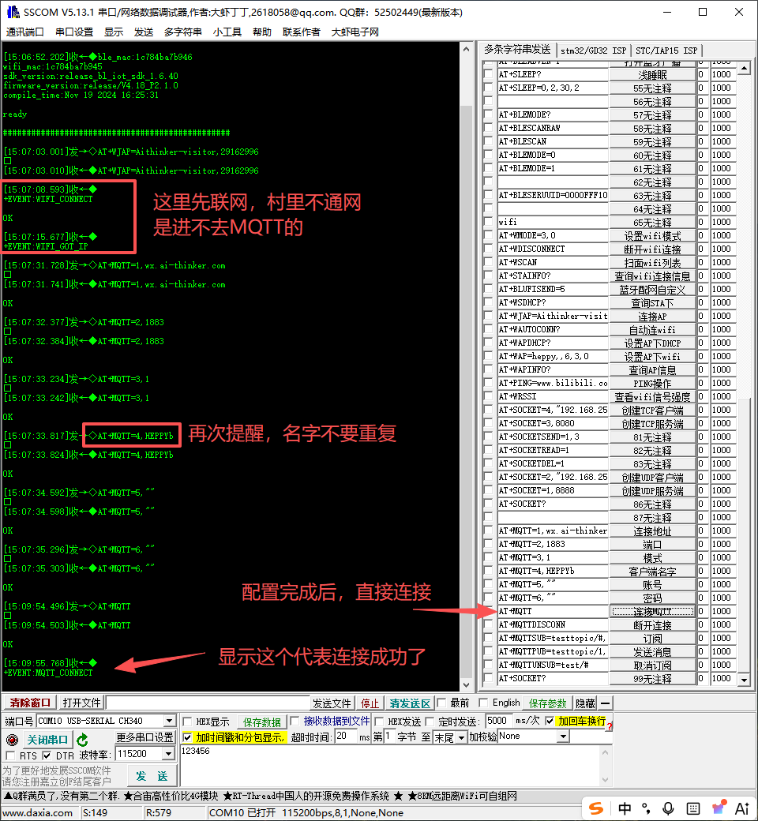Viewport: 758px width, 821px height.
Task: Switch to the stm32/GD32 ISP tab
Action: tap(592, 50)
